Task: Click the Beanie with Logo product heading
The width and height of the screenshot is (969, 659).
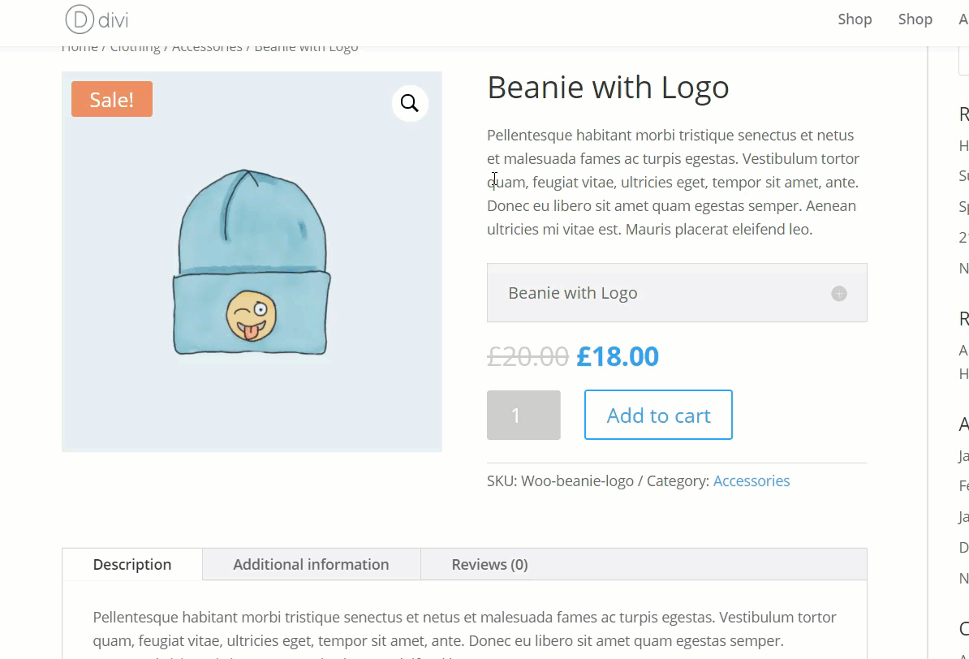Action: [608, 88]
